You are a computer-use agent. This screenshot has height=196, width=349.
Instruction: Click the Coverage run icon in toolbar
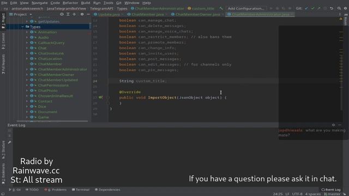[x=284, y=8]
